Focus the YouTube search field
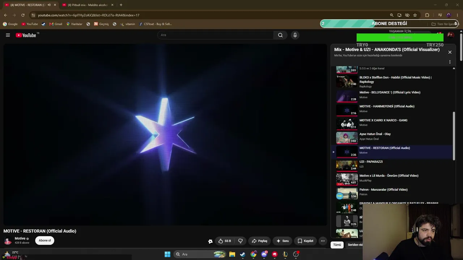The height and width of the screenshot is (260, 463). [216, 35]
